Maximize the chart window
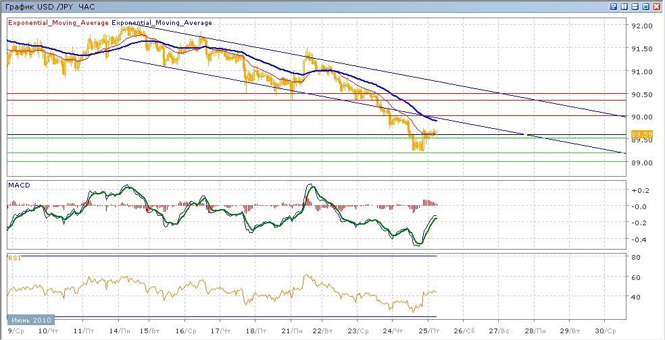The height and width of the screenshot is (340, 665). [x=645, y=6]
